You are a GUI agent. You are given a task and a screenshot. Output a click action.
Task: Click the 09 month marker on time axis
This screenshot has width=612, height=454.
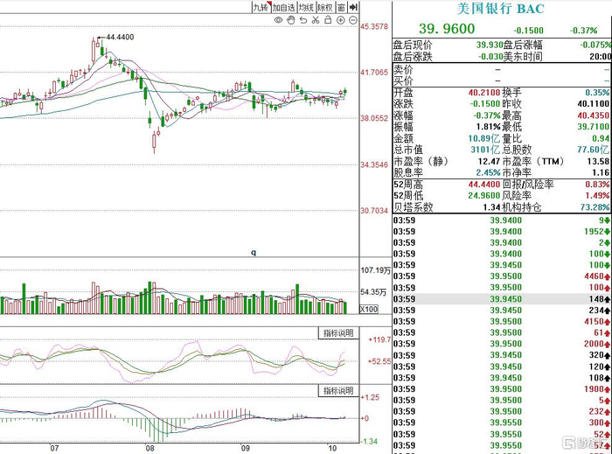click(245, 448)
